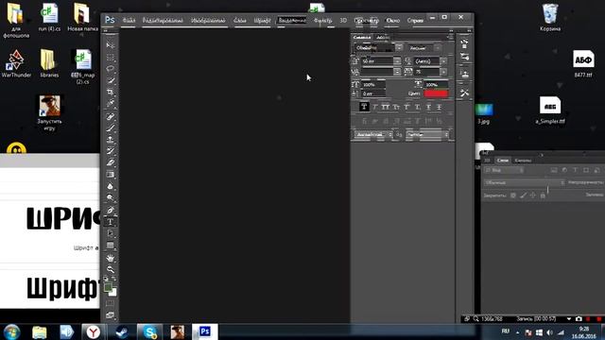This screenshot has height=340, width=605.
Task: Open the Фильтр menu
Action: click(323, 21)
